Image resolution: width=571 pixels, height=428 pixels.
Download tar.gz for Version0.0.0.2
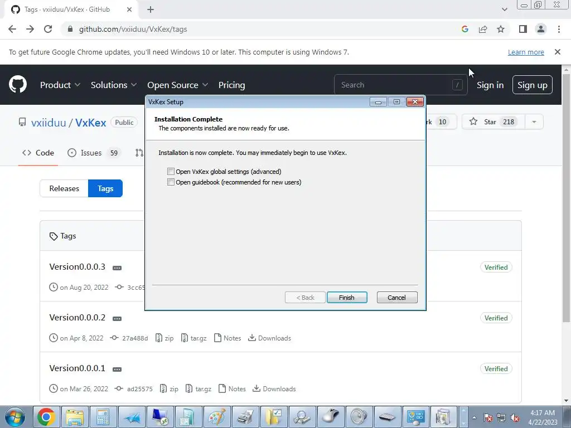click(x=193, y=338)
